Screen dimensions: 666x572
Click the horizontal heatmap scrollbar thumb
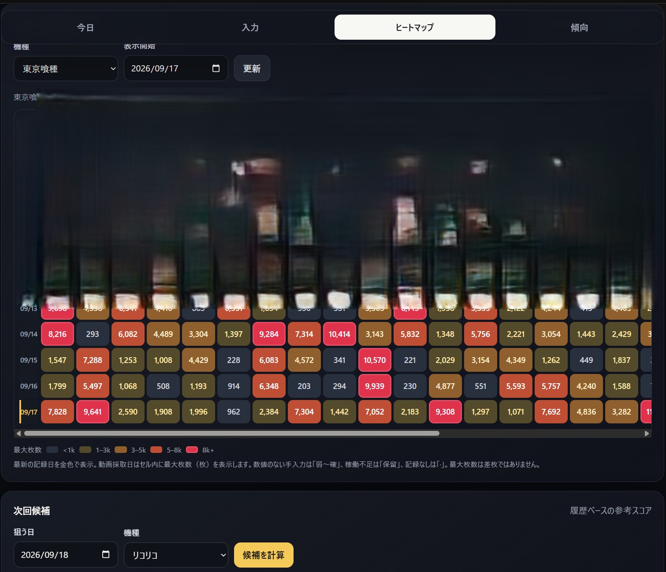tap(232, 434)
